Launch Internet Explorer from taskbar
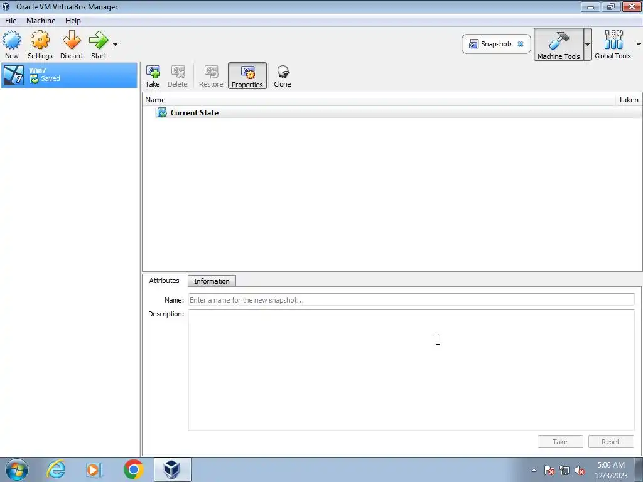Viewport: 643px width, 482px height. click(56, 469)
